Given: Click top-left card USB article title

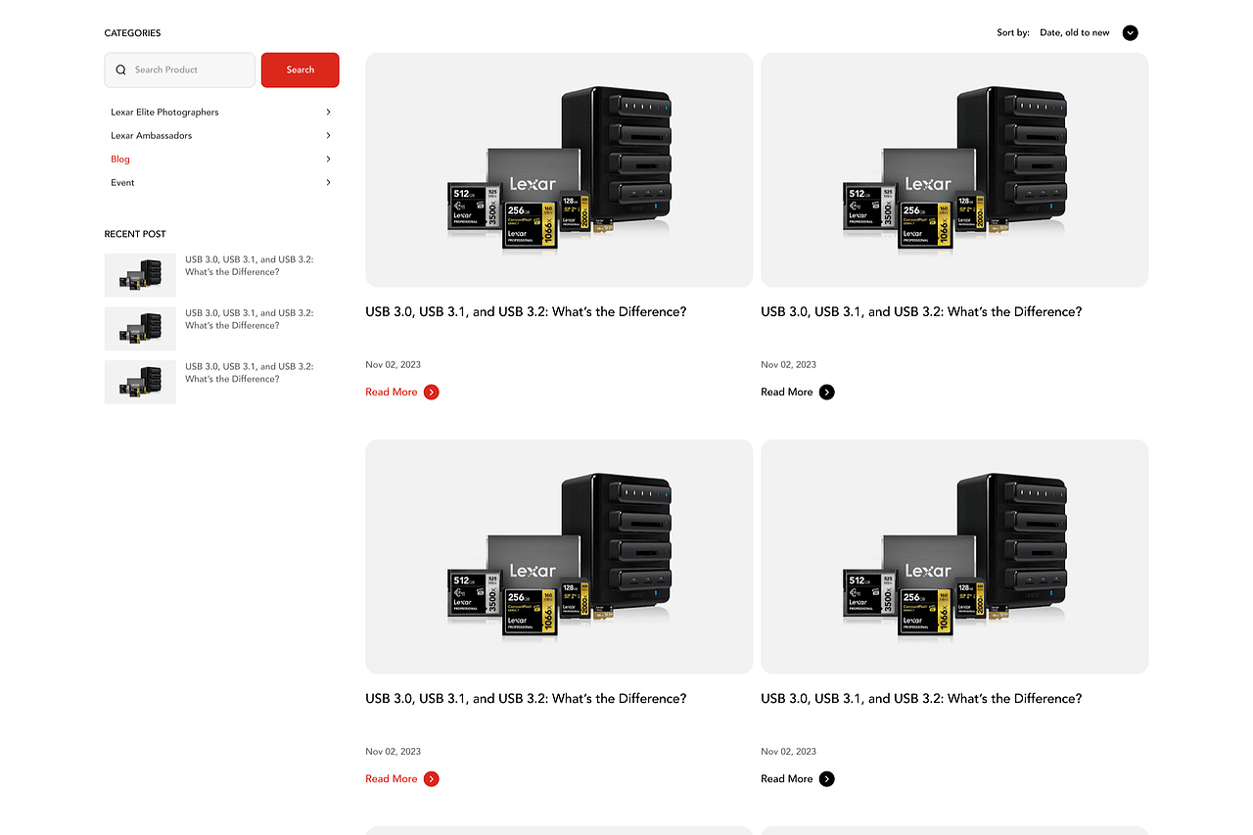Looking at the screenshot, I should 526,312.
